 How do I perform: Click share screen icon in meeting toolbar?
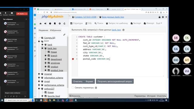12,14
